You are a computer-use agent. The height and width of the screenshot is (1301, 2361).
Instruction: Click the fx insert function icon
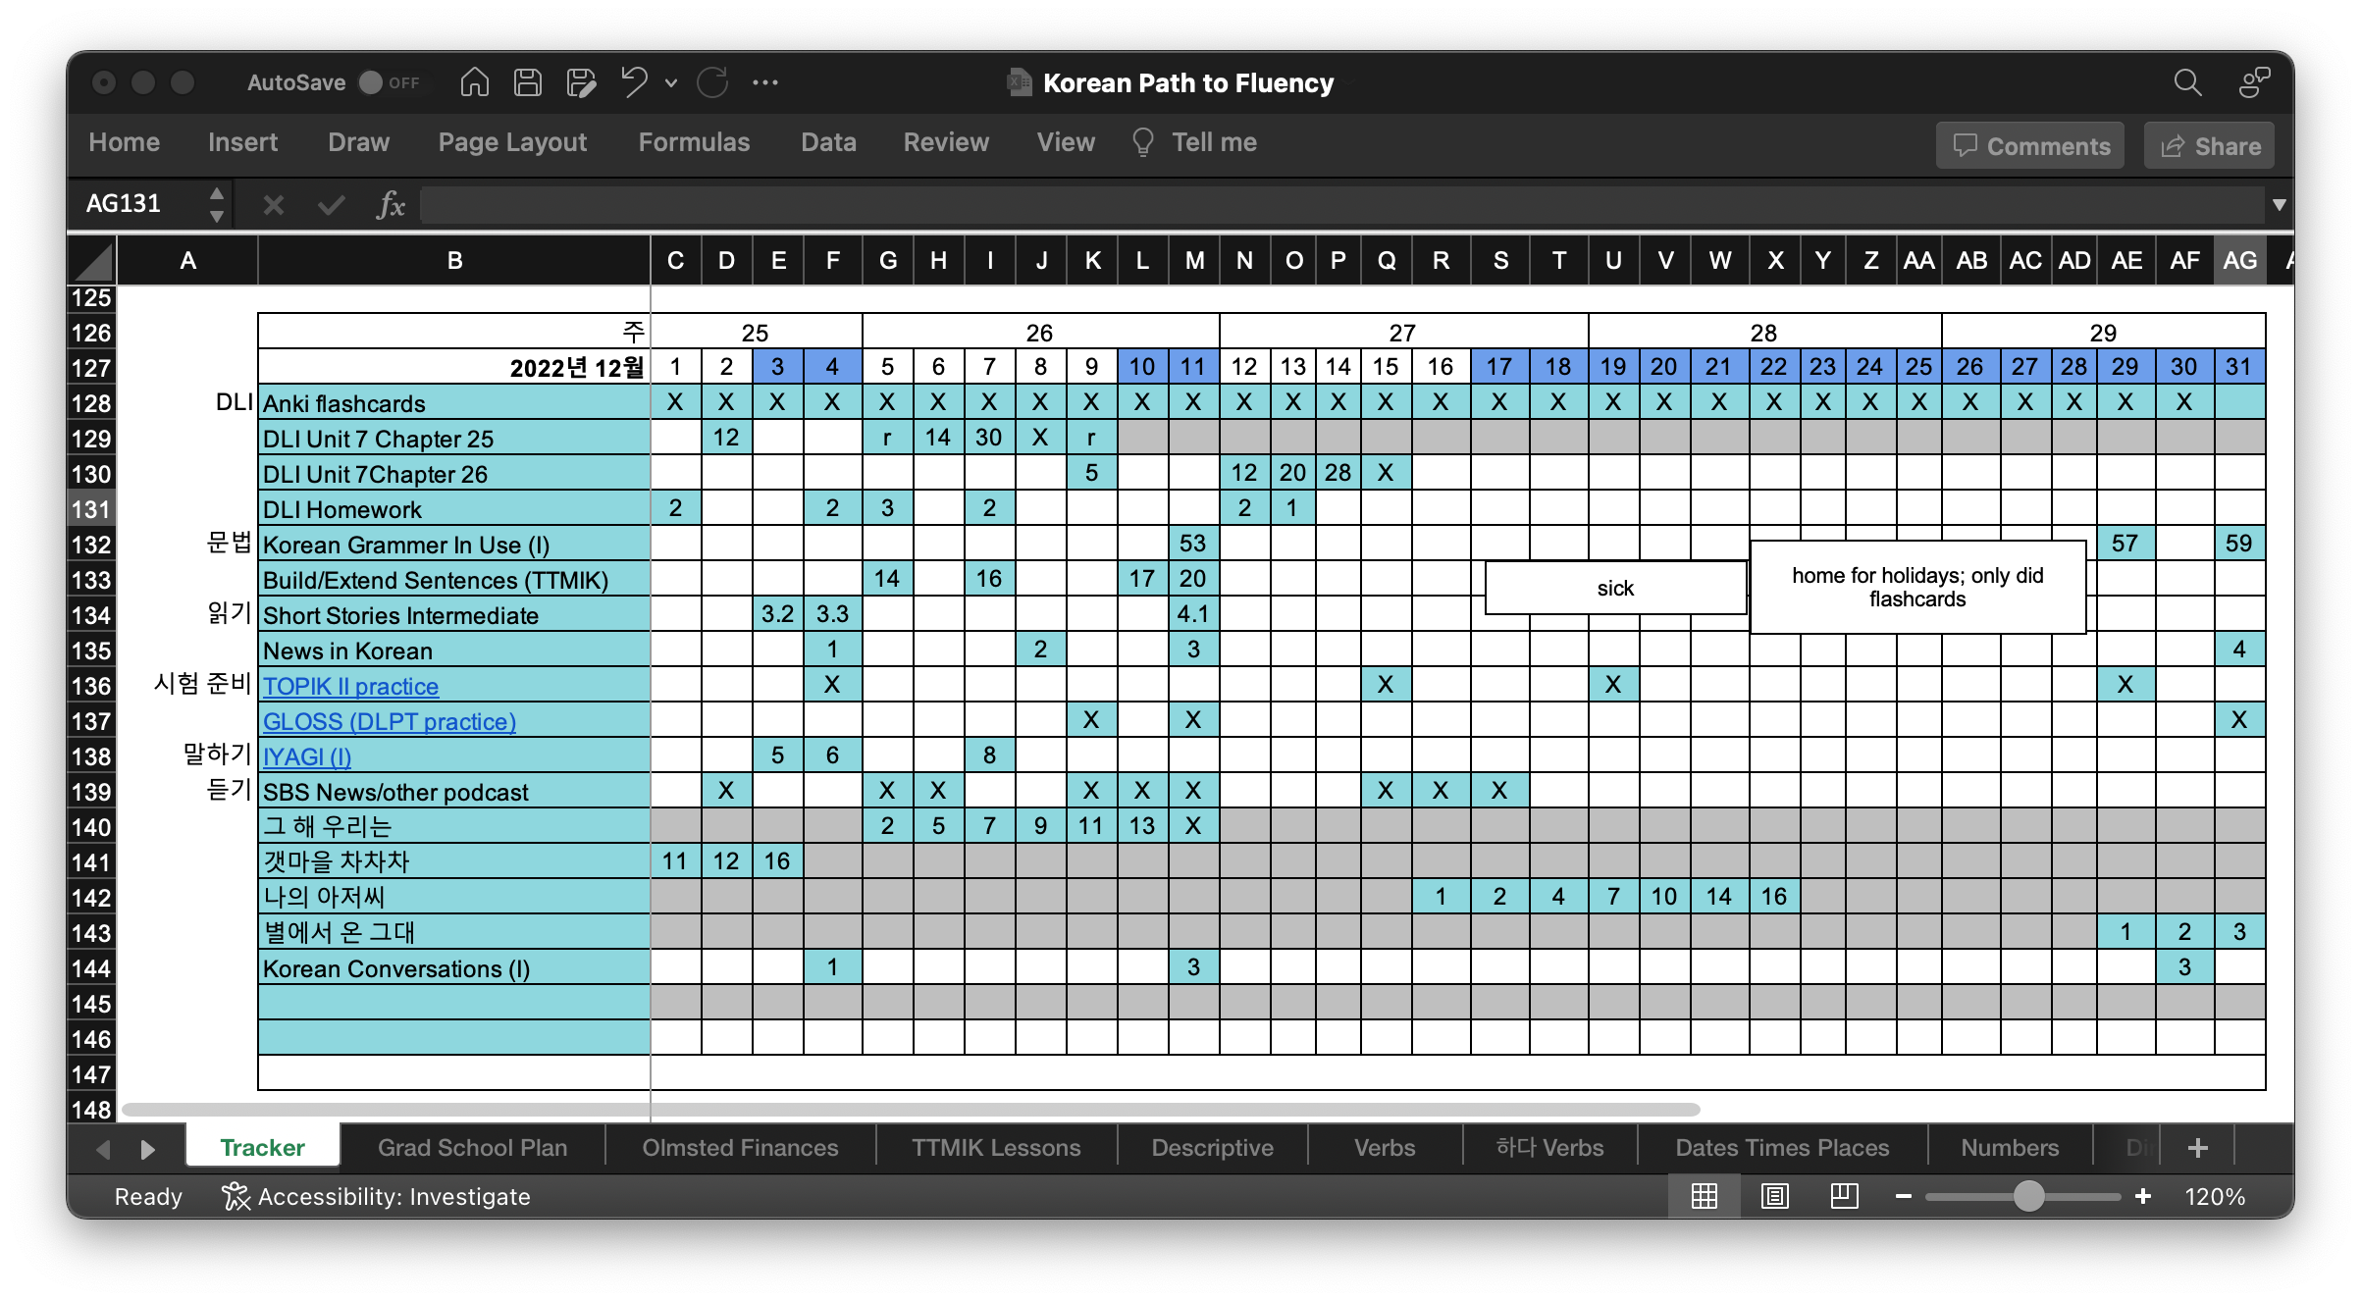[391, 204]
